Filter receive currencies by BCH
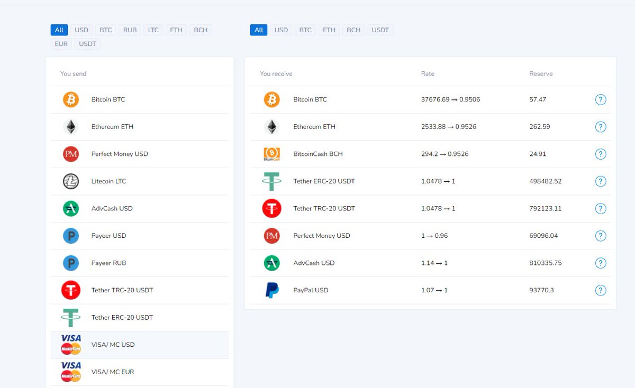Image resolution: width=635 pixels, height=388 pixels. 353,30
